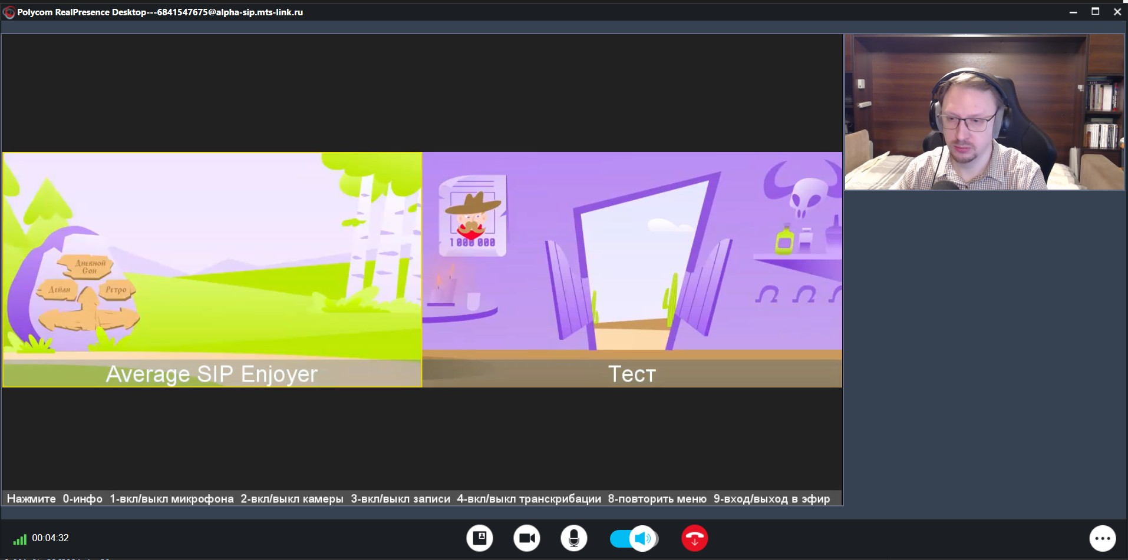The image size is (1128, 560).
Task: Minimize the Polycom RealPresence window
Action: [1073, 11]
